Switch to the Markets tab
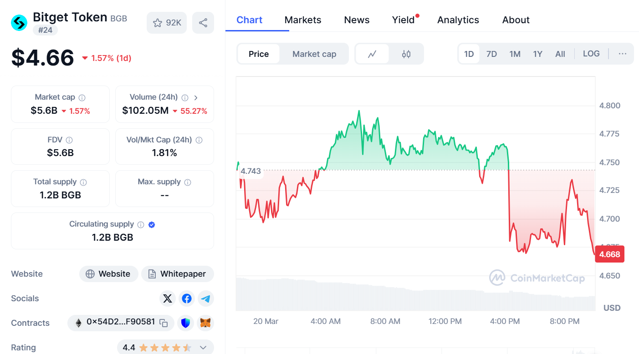This screenshot has height=354, width=639. 302,20
